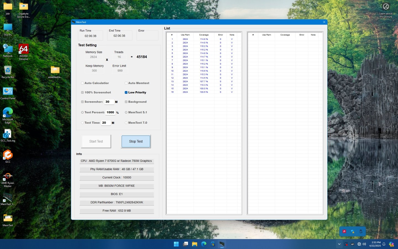Viewport: 398px width, 249px height.
Task: Toggle the 100% Screenshot checkbox
Action: click(x=82, y=92)
